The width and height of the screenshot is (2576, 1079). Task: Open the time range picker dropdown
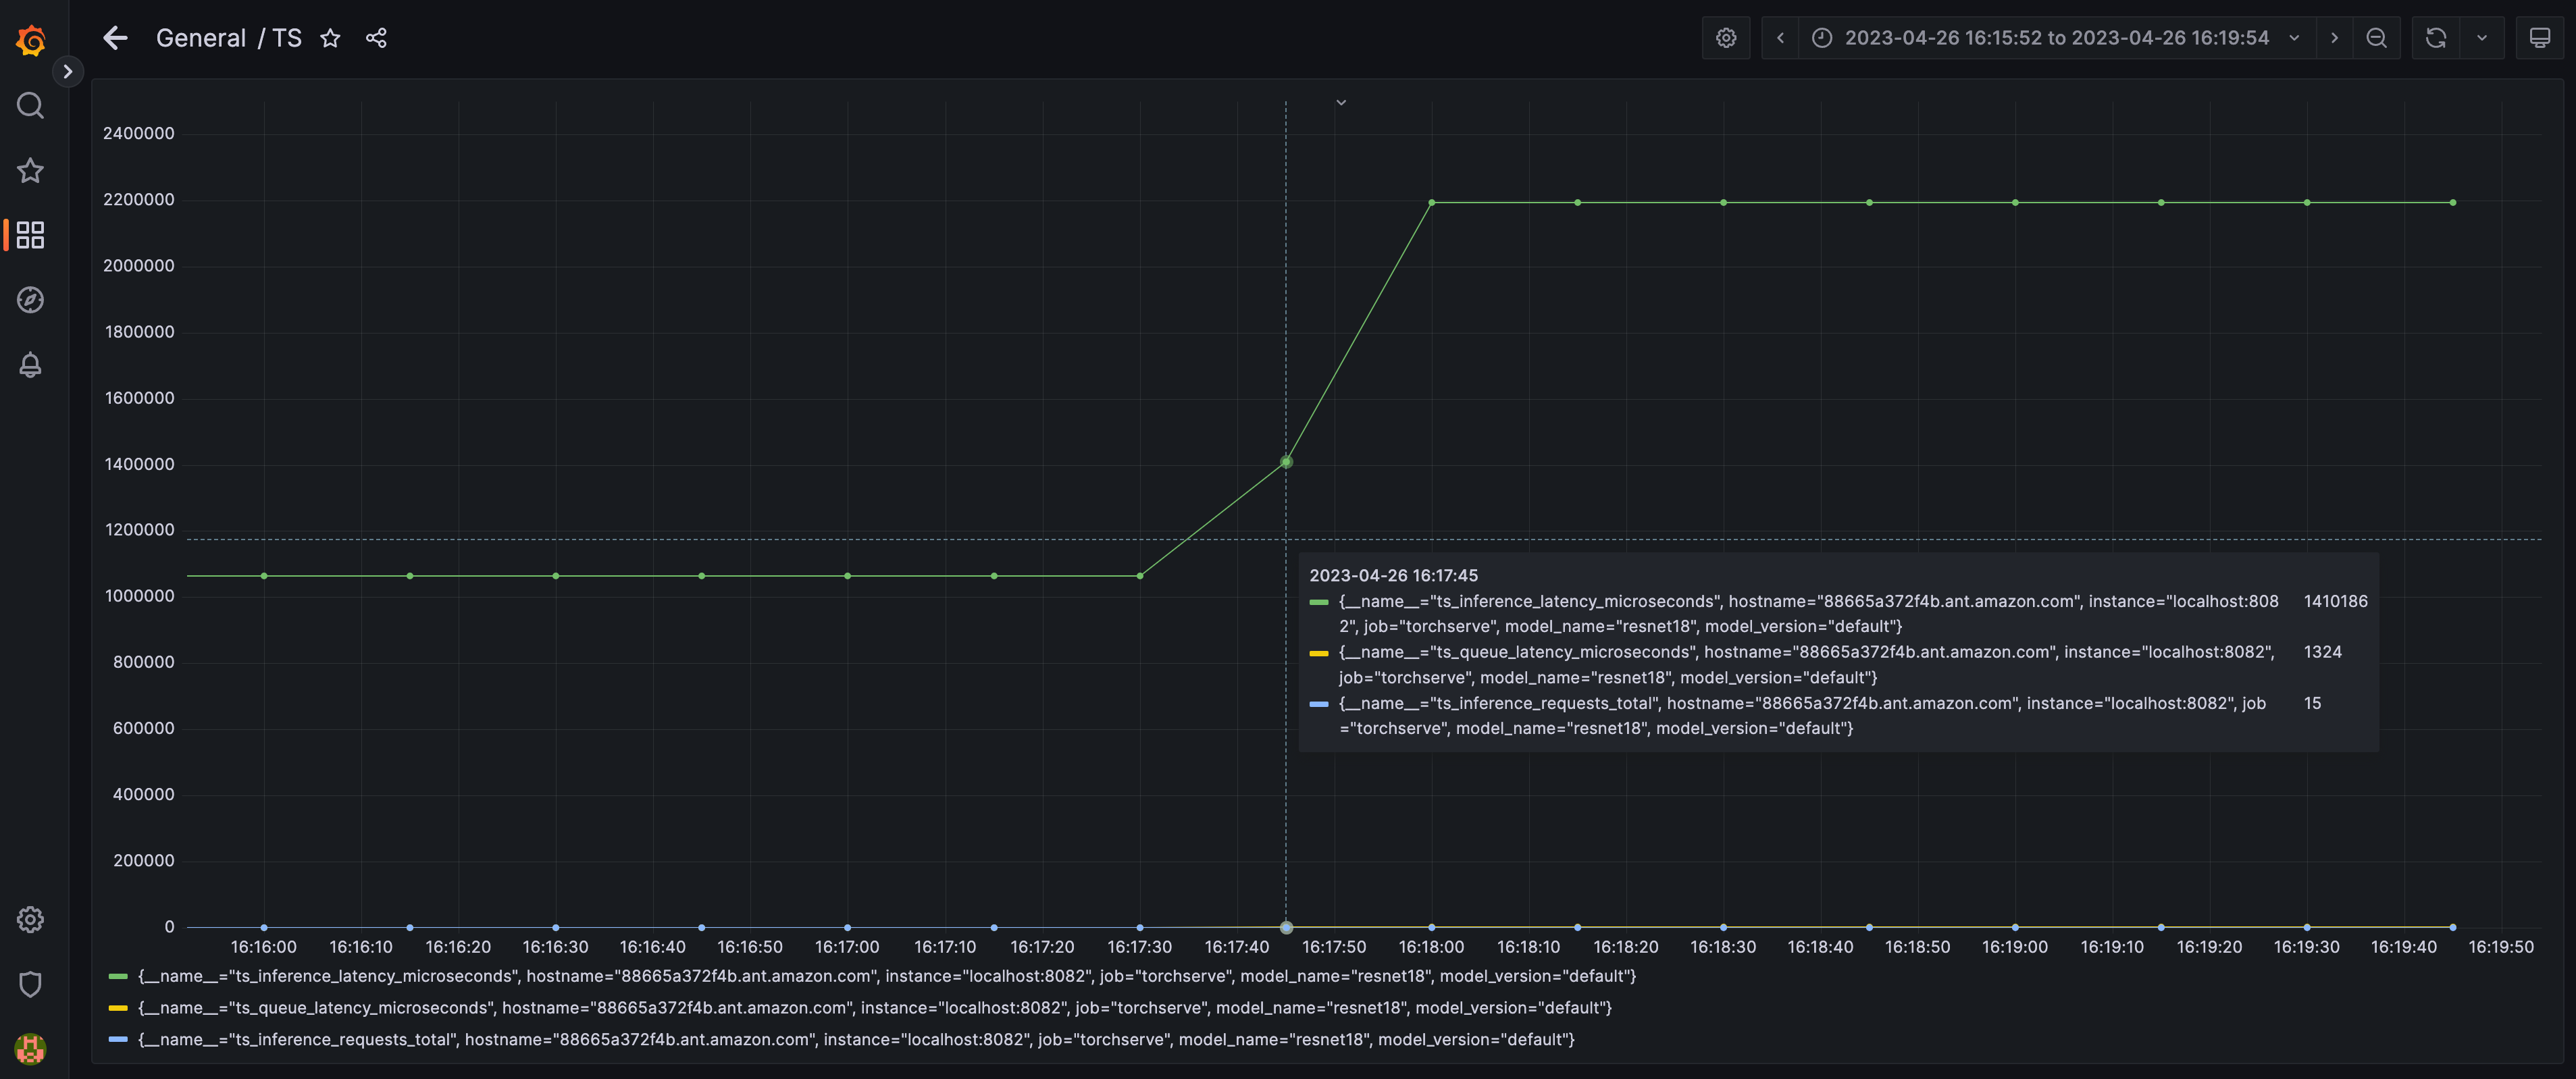coord(2056,38)
